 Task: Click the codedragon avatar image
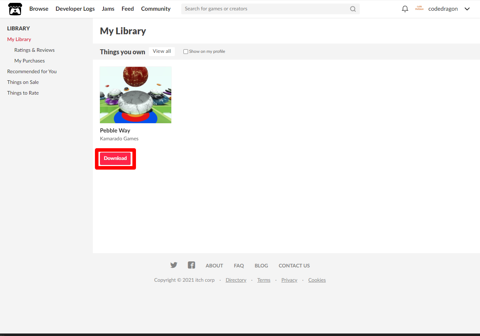[x=419, y=9]
